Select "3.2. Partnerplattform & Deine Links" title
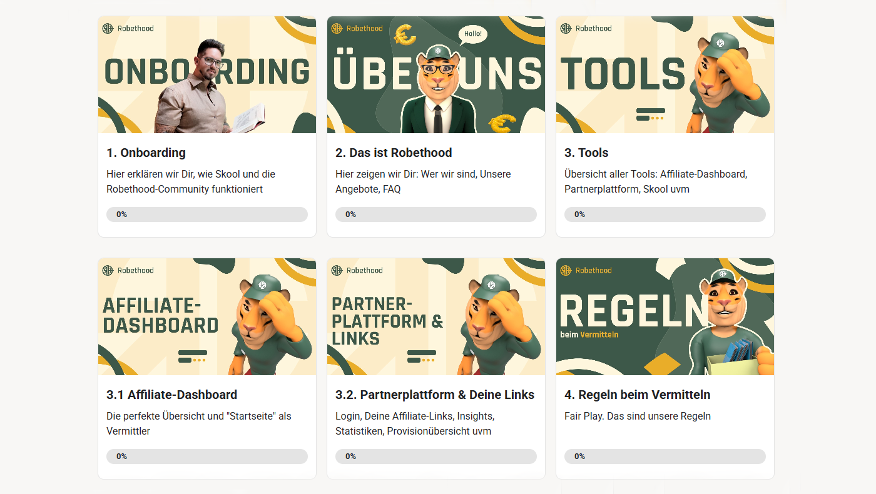Screen dimensions: 876x494 click(x=435, y=395)
